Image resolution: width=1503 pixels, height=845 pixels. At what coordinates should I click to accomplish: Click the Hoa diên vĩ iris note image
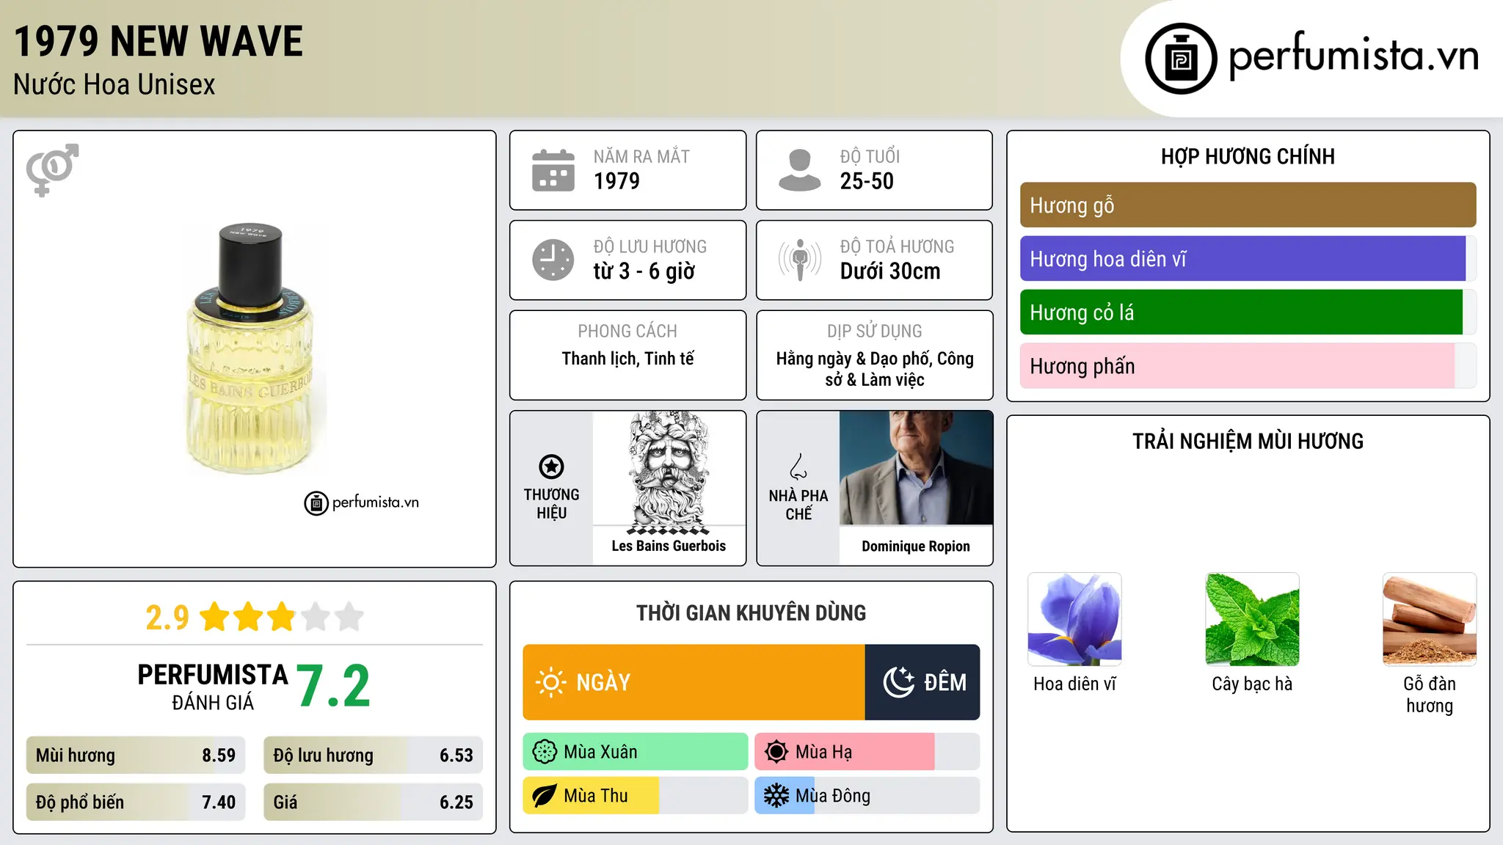[1074, 619]
